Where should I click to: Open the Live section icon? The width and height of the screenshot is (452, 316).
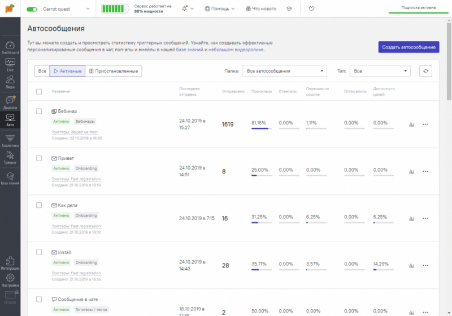[10, 64]
